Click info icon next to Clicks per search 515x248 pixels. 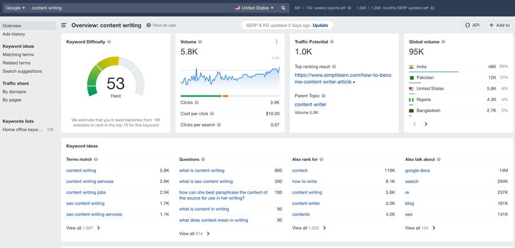(x=219, y=125)
